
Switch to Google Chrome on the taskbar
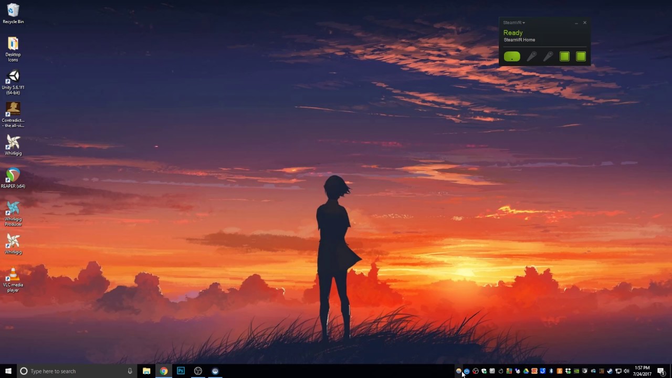[x=164, y=371]
